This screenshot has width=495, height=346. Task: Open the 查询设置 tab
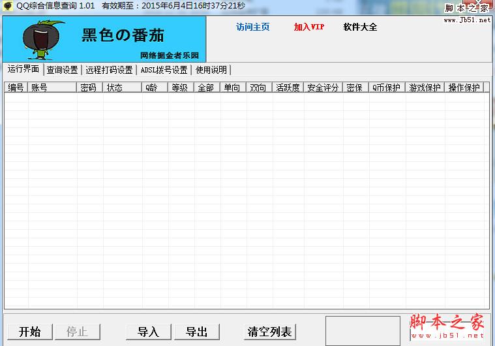coord(62,70)
